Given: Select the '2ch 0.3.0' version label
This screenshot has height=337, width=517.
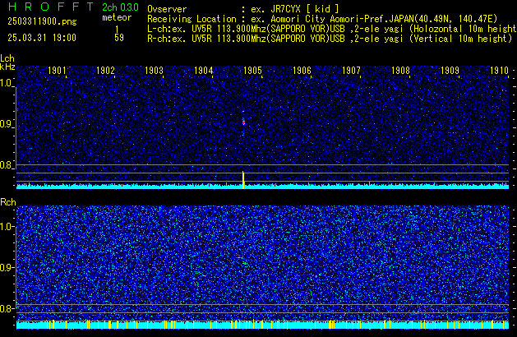Looking at the screenshot, I should tap(120, 7).
